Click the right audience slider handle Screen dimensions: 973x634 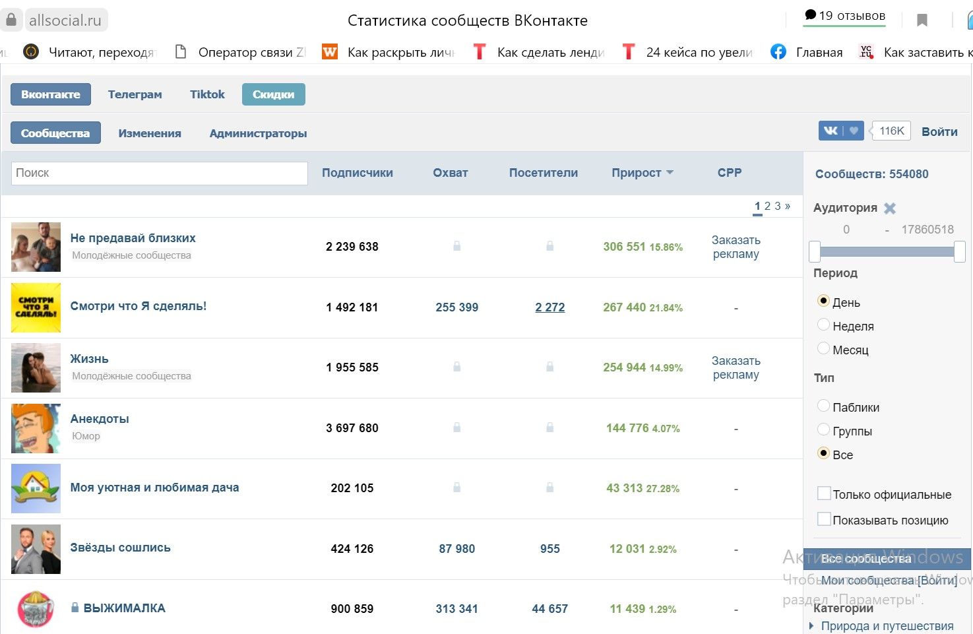pyautogui.click(x=960, y=251)
